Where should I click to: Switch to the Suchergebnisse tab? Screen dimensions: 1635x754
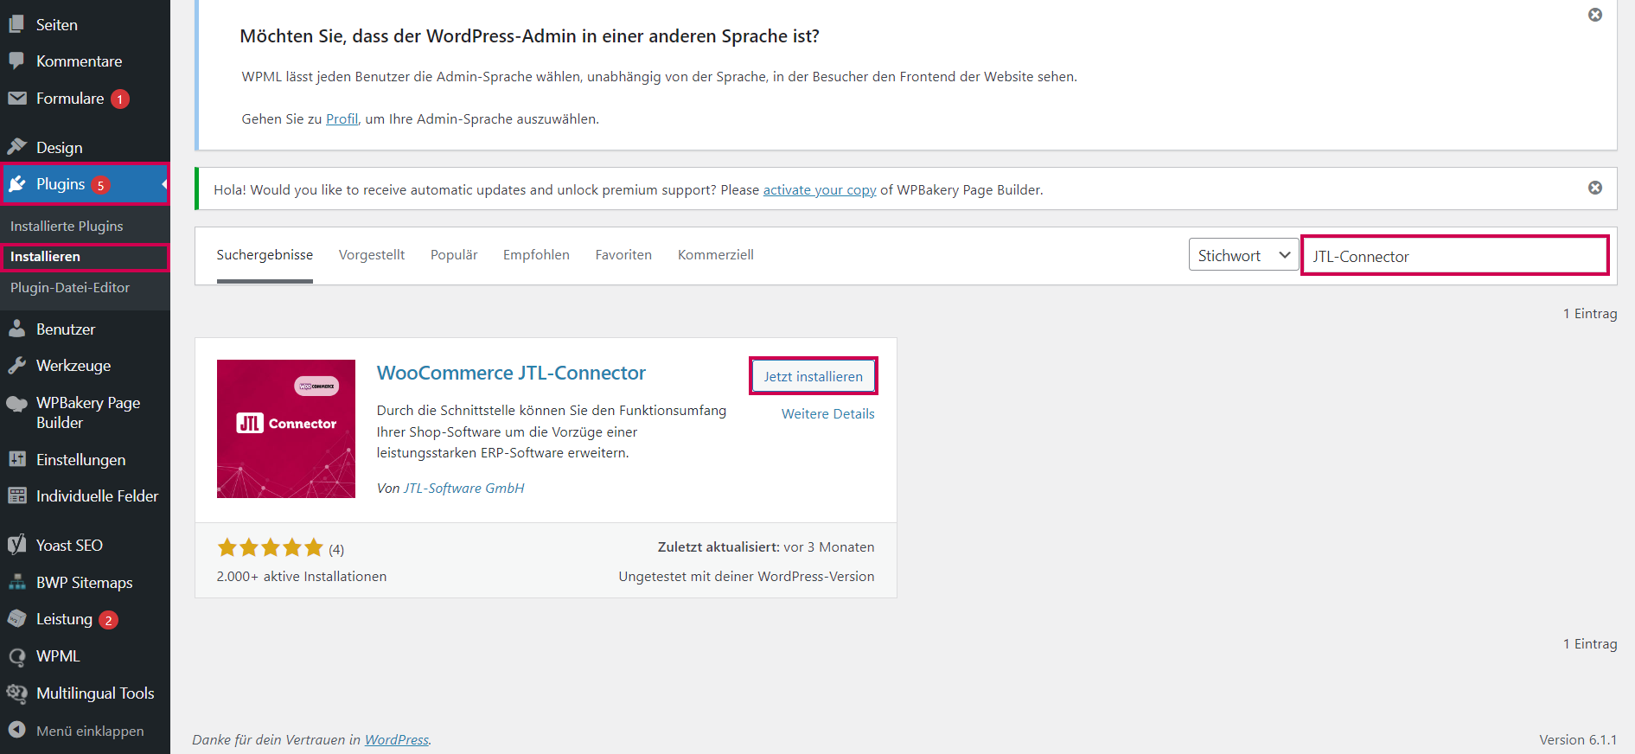click(265, 254)
